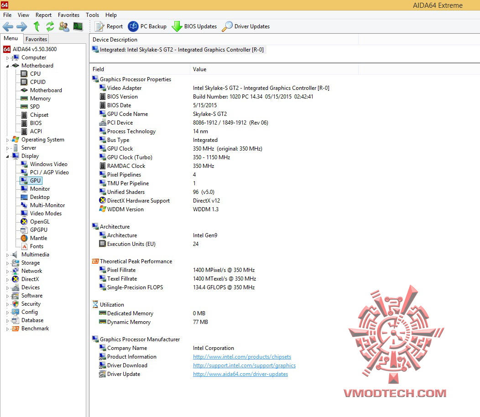
Task: Select the Devices tree node
Action: coord(31,287)
